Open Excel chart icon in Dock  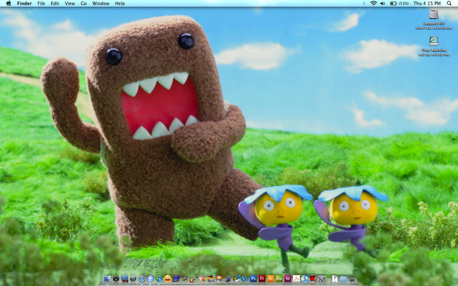pos(237,279)
